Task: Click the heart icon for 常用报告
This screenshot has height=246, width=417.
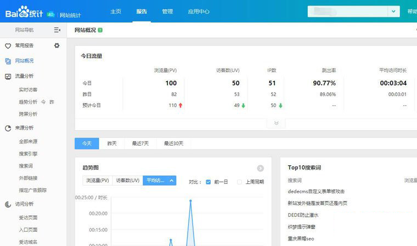Action: pos(8,46)
